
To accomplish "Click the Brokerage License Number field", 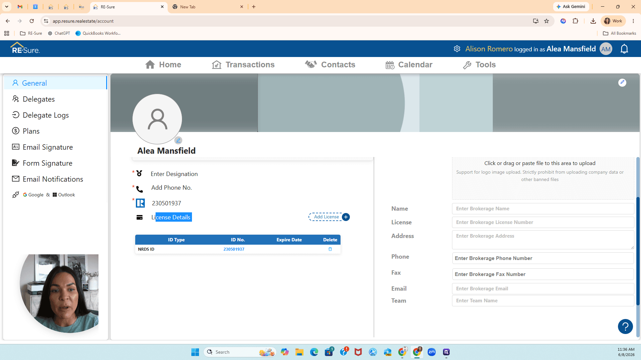I will (543, 222).
